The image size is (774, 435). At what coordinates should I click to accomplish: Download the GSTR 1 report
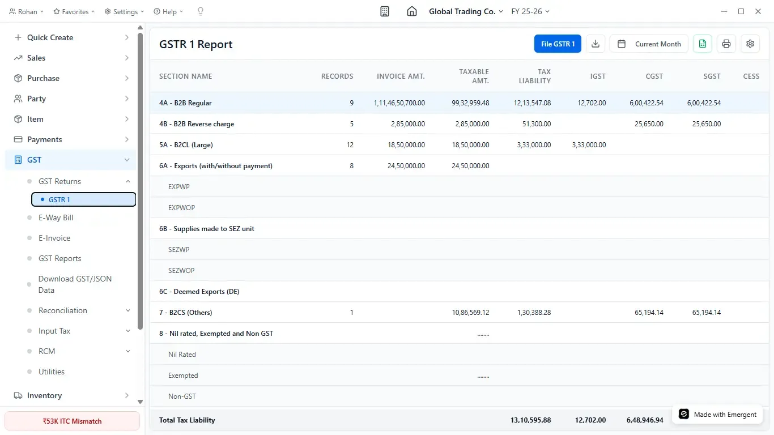pos(595,44)
